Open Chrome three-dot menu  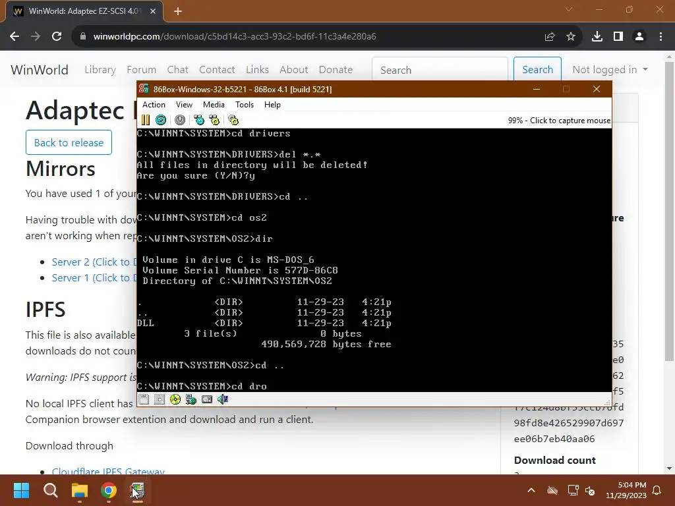(x=660, y=37)
